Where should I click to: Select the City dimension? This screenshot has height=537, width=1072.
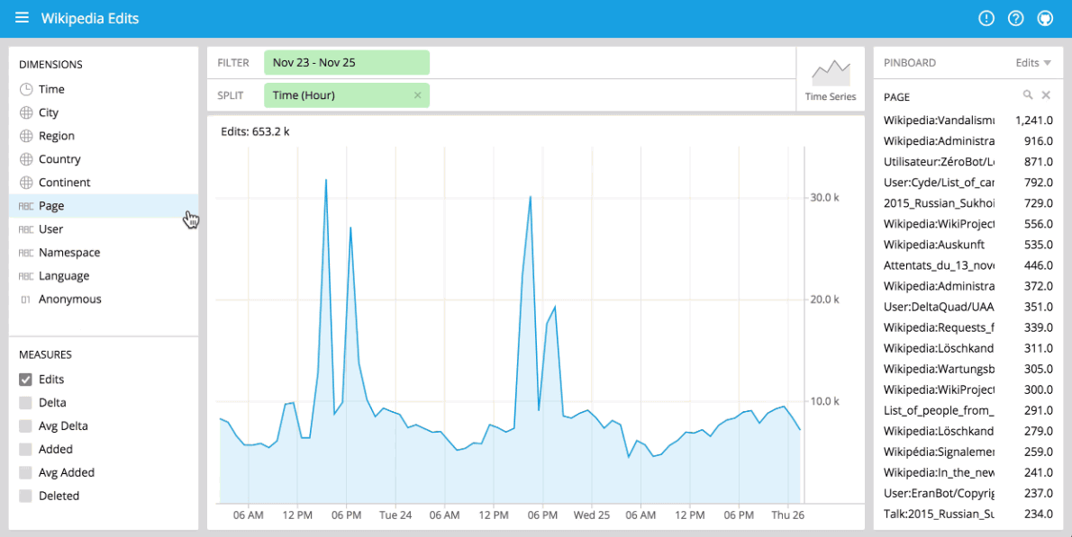(x=104, y=112)
